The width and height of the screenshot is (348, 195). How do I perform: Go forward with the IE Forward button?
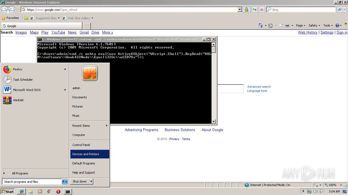(x=11, y=10)
